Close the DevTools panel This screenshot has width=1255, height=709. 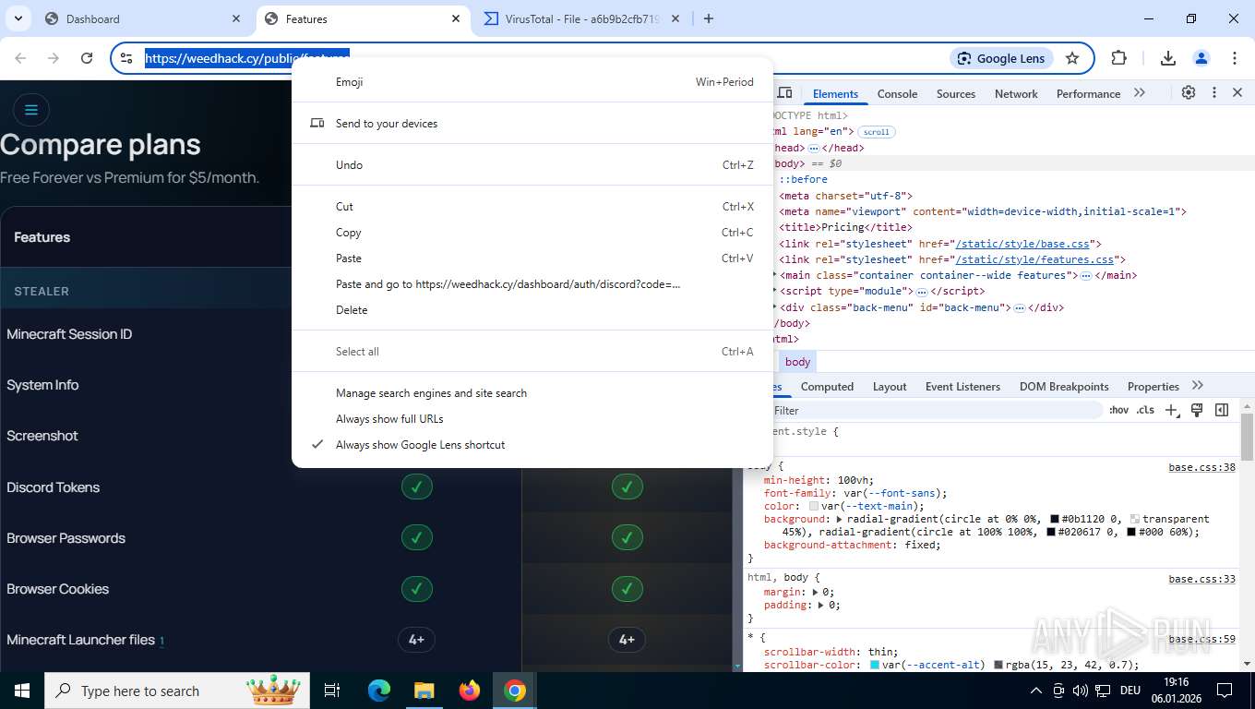tap(1237, 93)
